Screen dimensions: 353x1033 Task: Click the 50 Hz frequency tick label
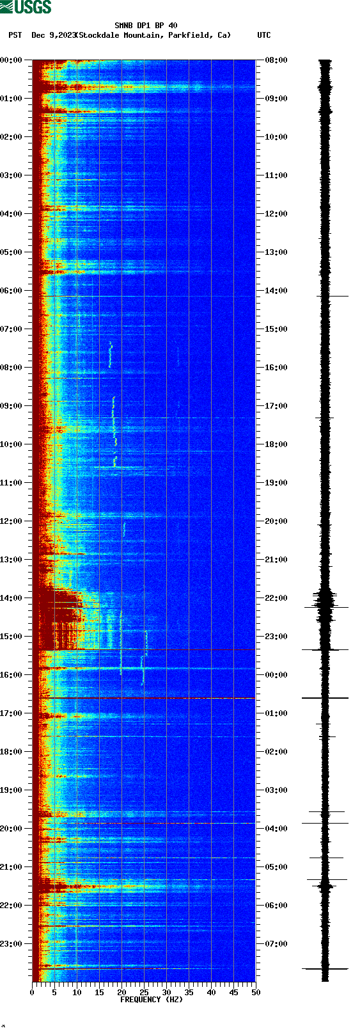click(256, 993)
